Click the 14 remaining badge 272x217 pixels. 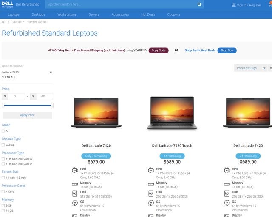tap(172, 156)
